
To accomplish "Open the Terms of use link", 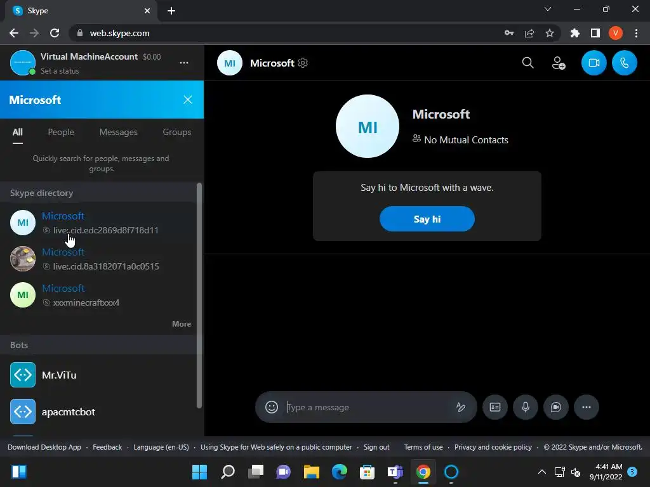I will coord(423,447).
